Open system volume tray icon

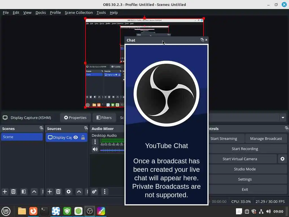268,211
